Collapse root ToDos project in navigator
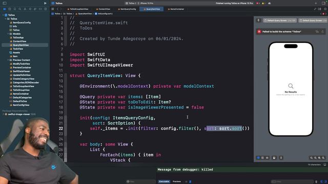This screenshot has width=328, height=184. coord(3,15)
